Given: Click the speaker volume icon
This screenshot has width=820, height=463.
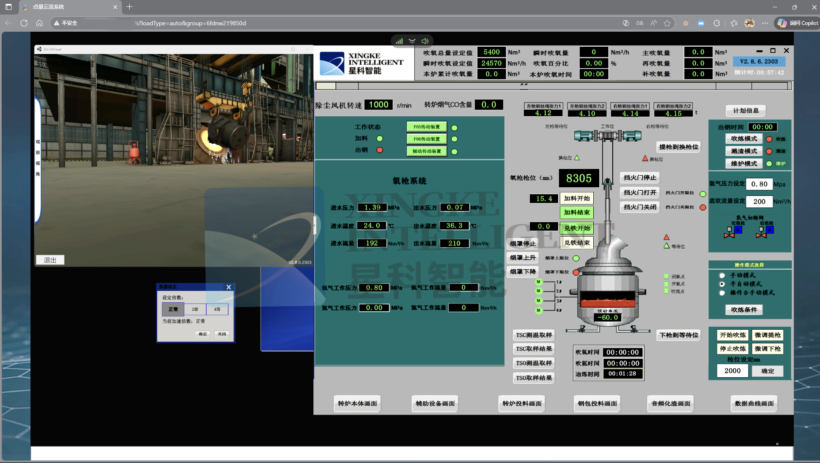Looking at the screenshot, I should point(425,41).
